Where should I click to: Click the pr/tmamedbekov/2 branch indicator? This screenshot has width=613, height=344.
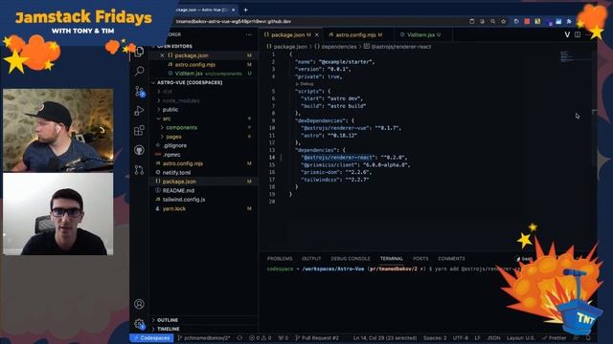[x=204, y=337]
